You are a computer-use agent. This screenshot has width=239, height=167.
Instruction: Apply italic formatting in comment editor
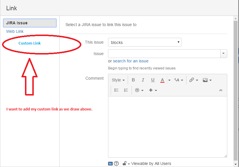click(x=143, y=80)
